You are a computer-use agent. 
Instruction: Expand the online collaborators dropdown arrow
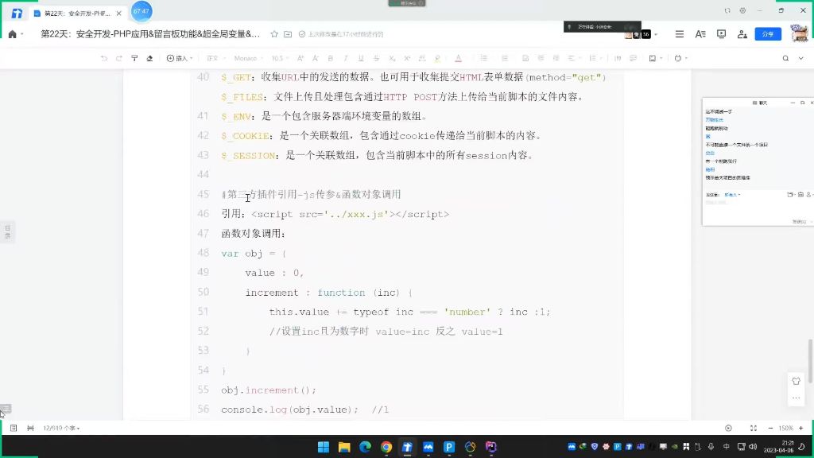(656, 34)
